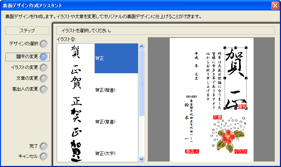Click the red イラスト tag in preview

pos(241,151)
